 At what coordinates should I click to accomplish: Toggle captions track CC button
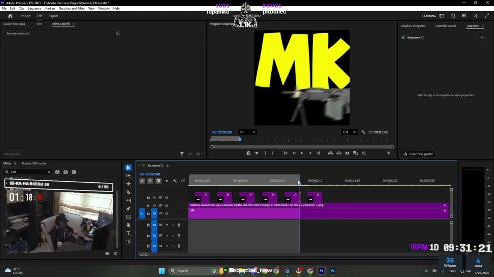(x=183, y=181)
